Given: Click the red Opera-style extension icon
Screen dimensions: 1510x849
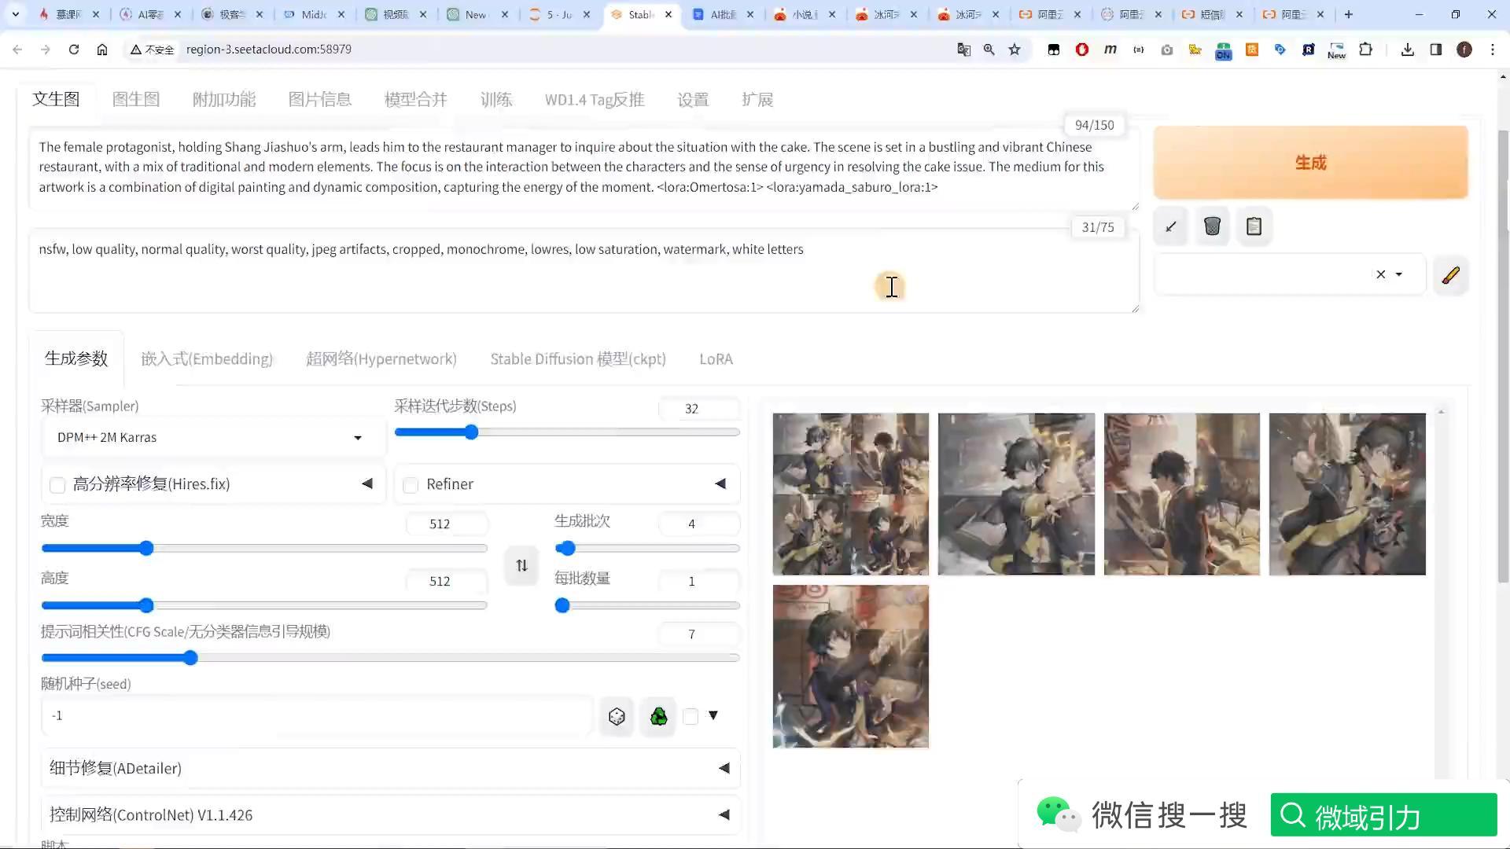Looking at the screenshot, I should [1082, 50].
